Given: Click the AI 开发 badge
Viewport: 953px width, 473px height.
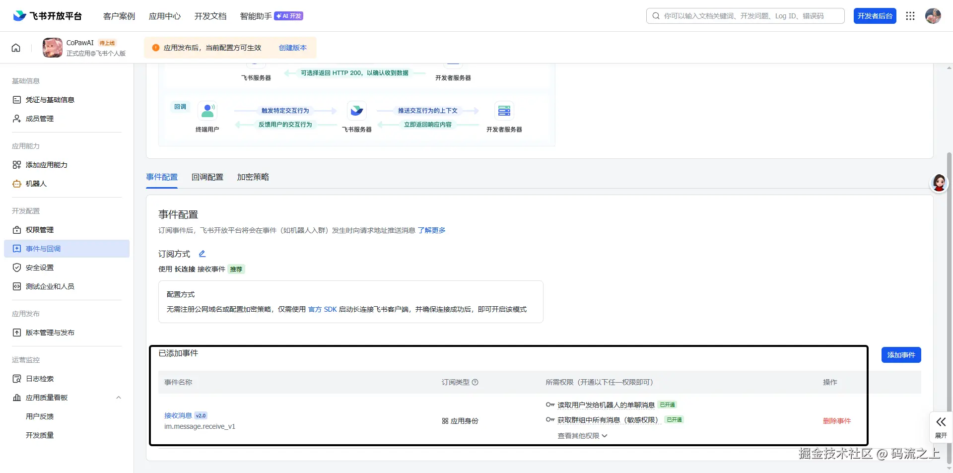Looking at the screenshot, I should coord(289,16).
